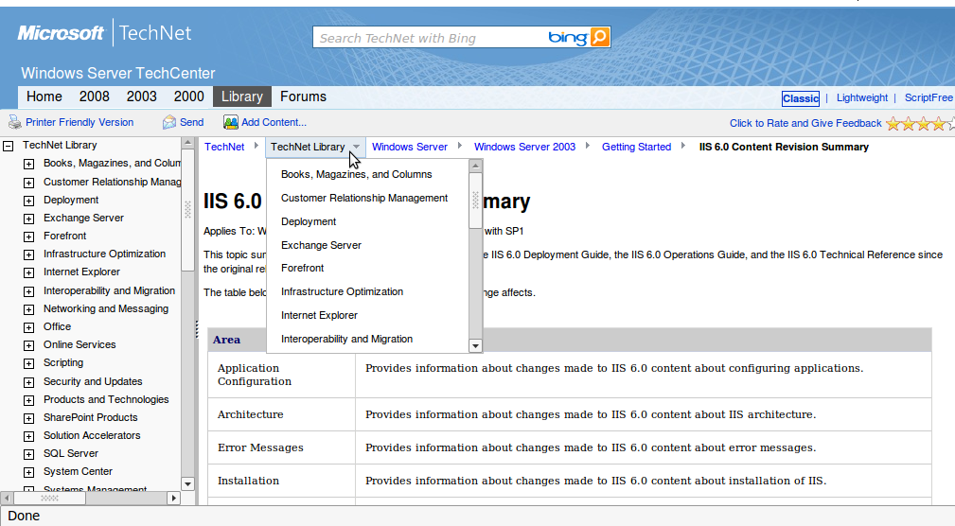The height and width of the screenshot is (526, 955).
Task: Switch to Lightweight view
Action: click(x=862, y=98)
